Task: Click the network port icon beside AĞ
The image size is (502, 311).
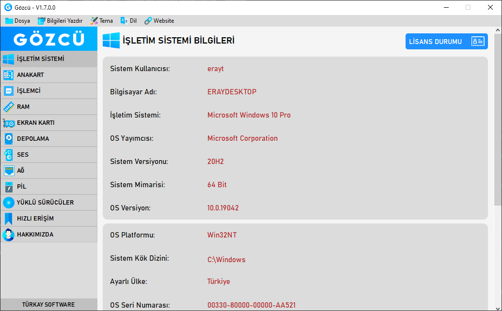Action: (9, 171)
